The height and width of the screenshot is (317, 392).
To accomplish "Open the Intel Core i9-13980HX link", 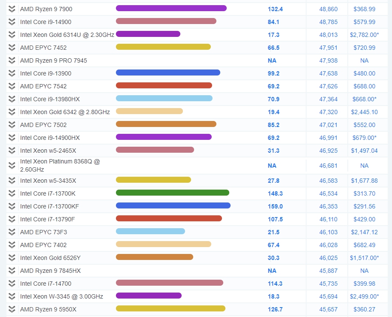I will tap(50, 99).
